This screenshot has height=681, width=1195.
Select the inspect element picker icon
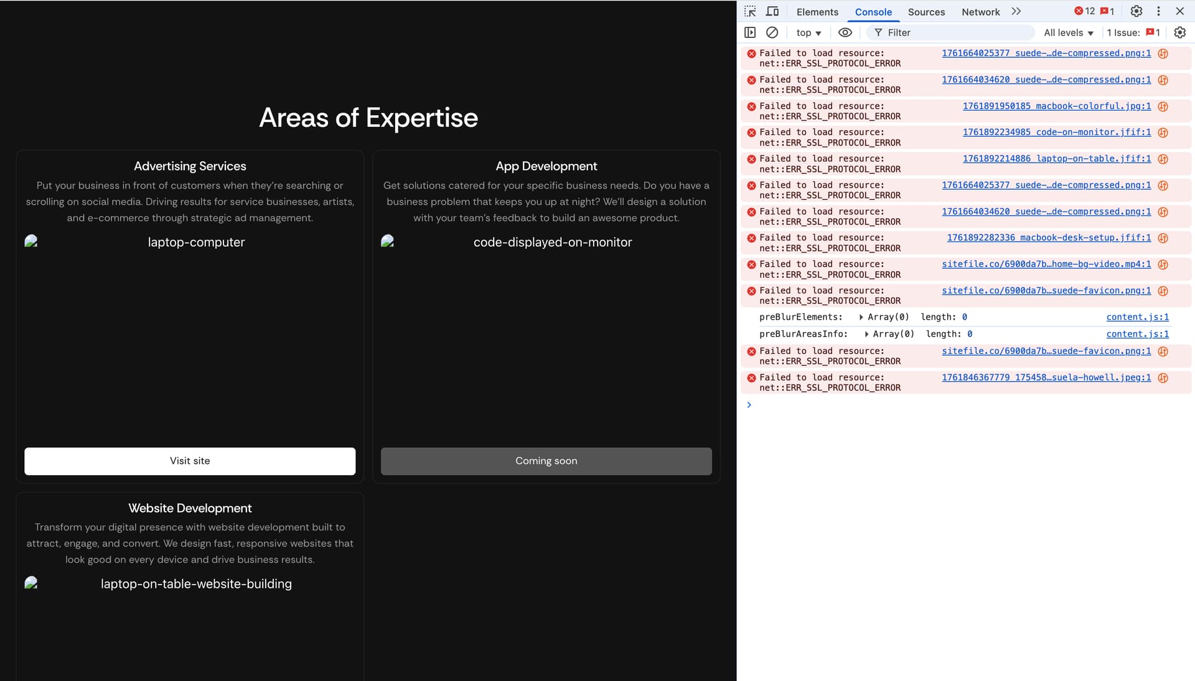pyautogui.click(x=750, y=11)
